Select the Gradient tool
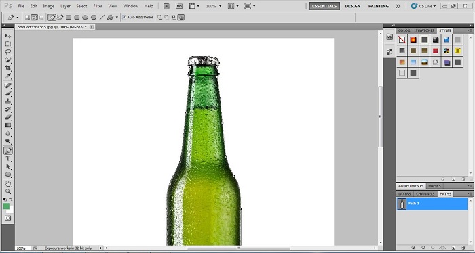 (8, 125)
